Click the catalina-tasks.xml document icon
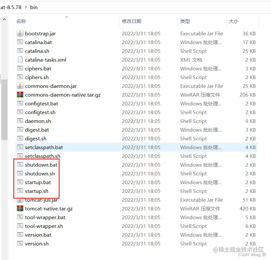This screenshot has width=271, height=260. click(x=20, y=59)
